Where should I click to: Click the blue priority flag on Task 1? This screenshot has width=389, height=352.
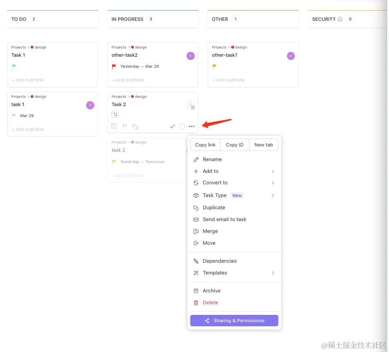pos(14,66)
